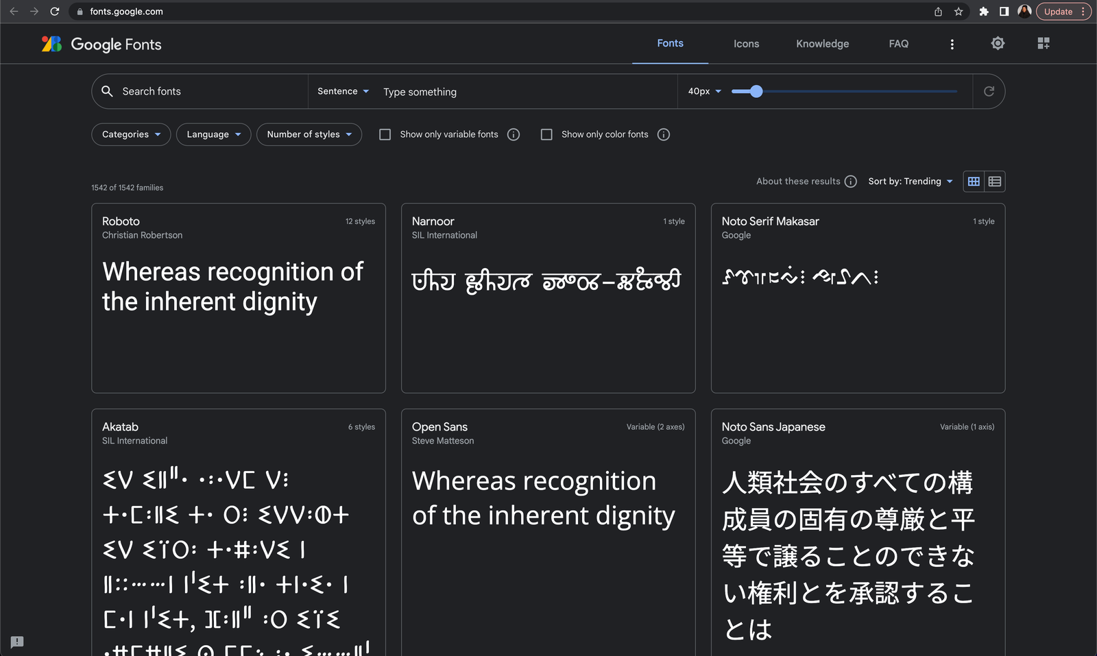Go back in browser history
The image size is (1097, 656).
[x=14, y=12]
